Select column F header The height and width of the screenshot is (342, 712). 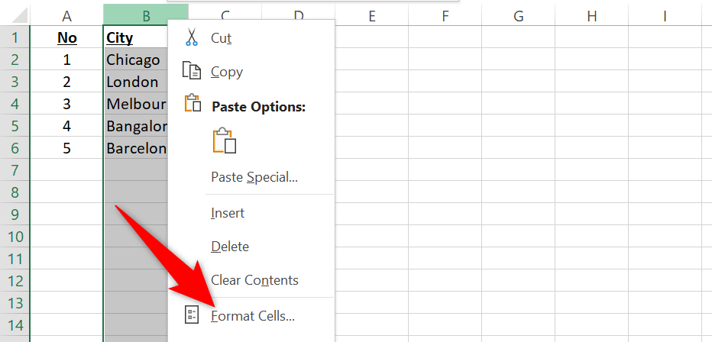[x=444, y=15]
